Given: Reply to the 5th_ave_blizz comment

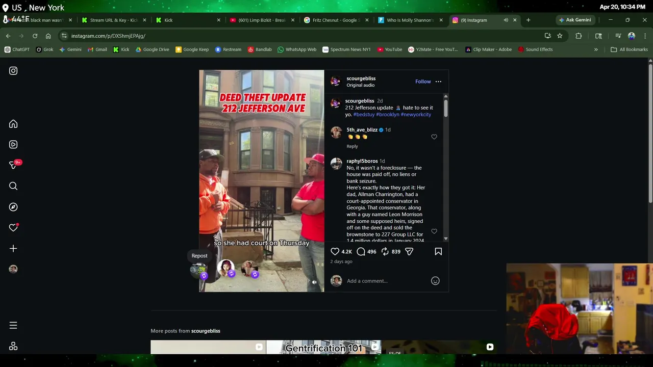Looking at the screenshot, I should (352, 146).
